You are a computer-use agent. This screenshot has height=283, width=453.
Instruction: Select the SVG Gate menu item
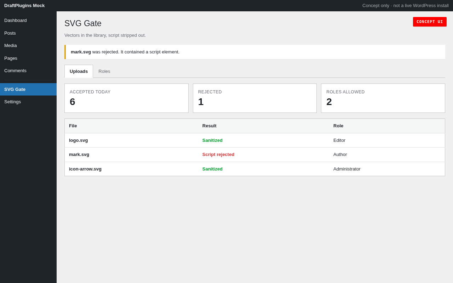28,89
